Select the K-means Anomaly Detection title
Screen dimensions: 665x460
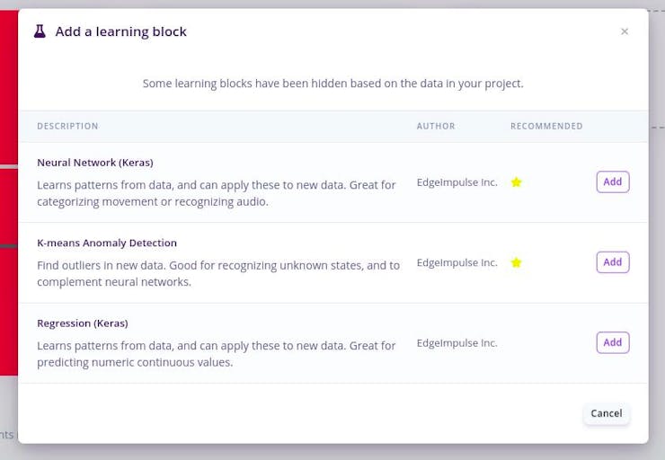tap(107, 243)
